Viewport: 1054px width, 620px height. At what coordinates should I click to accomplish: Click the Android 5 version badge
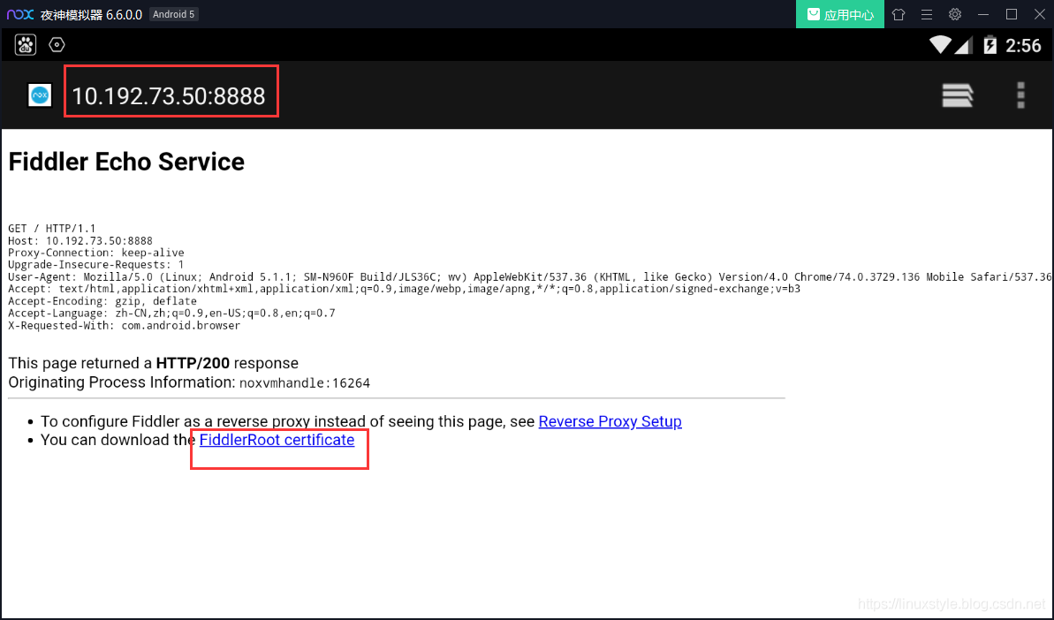pyautogui.click(x=173, y=14)
